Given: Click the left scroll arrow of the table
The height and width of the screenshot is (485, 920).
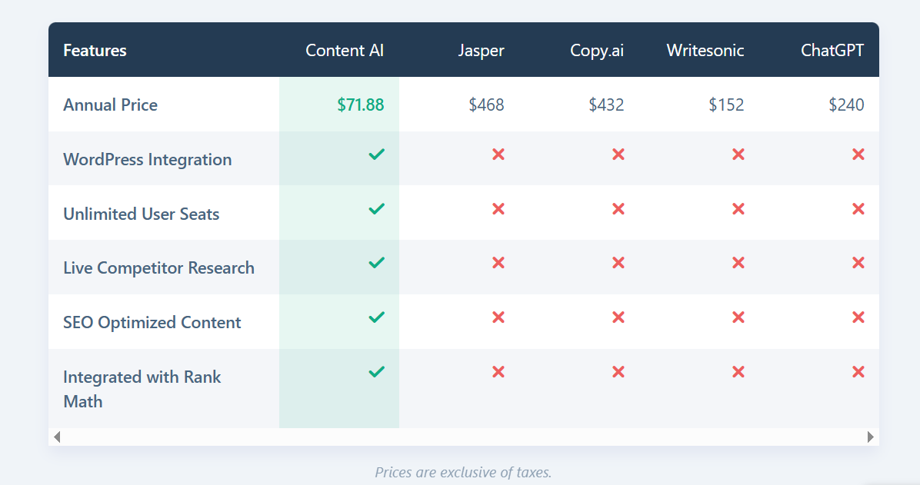Looking at the screenshot, I should pos(55,437).
